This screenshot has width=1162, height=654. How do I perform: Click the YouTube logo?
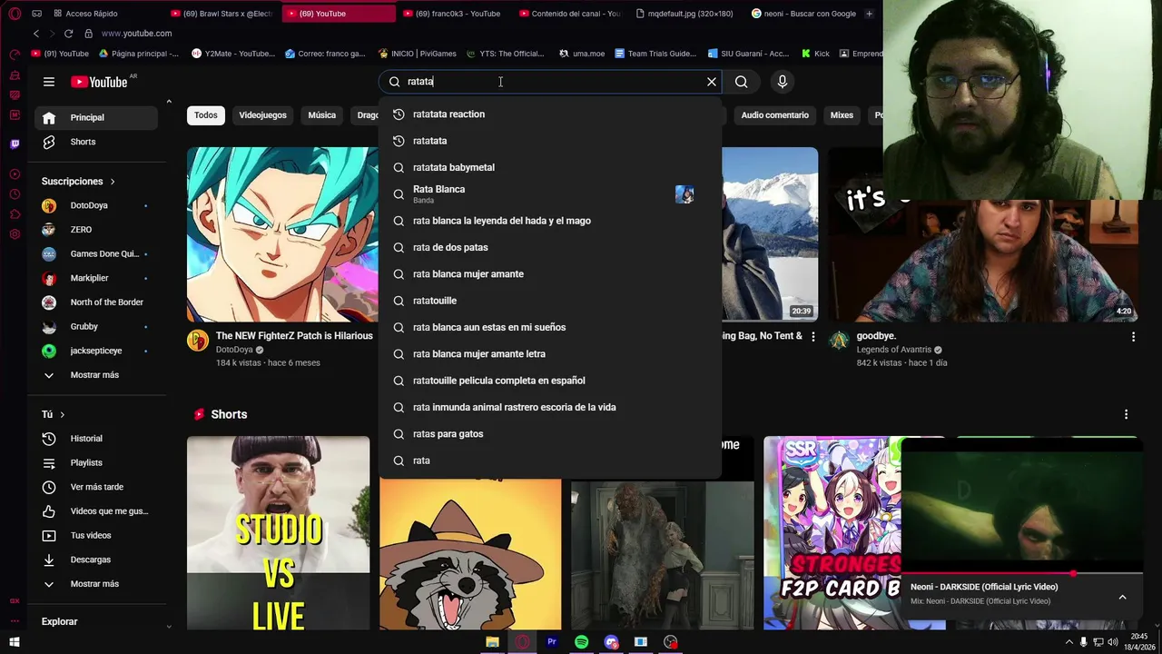coord(100,82)
